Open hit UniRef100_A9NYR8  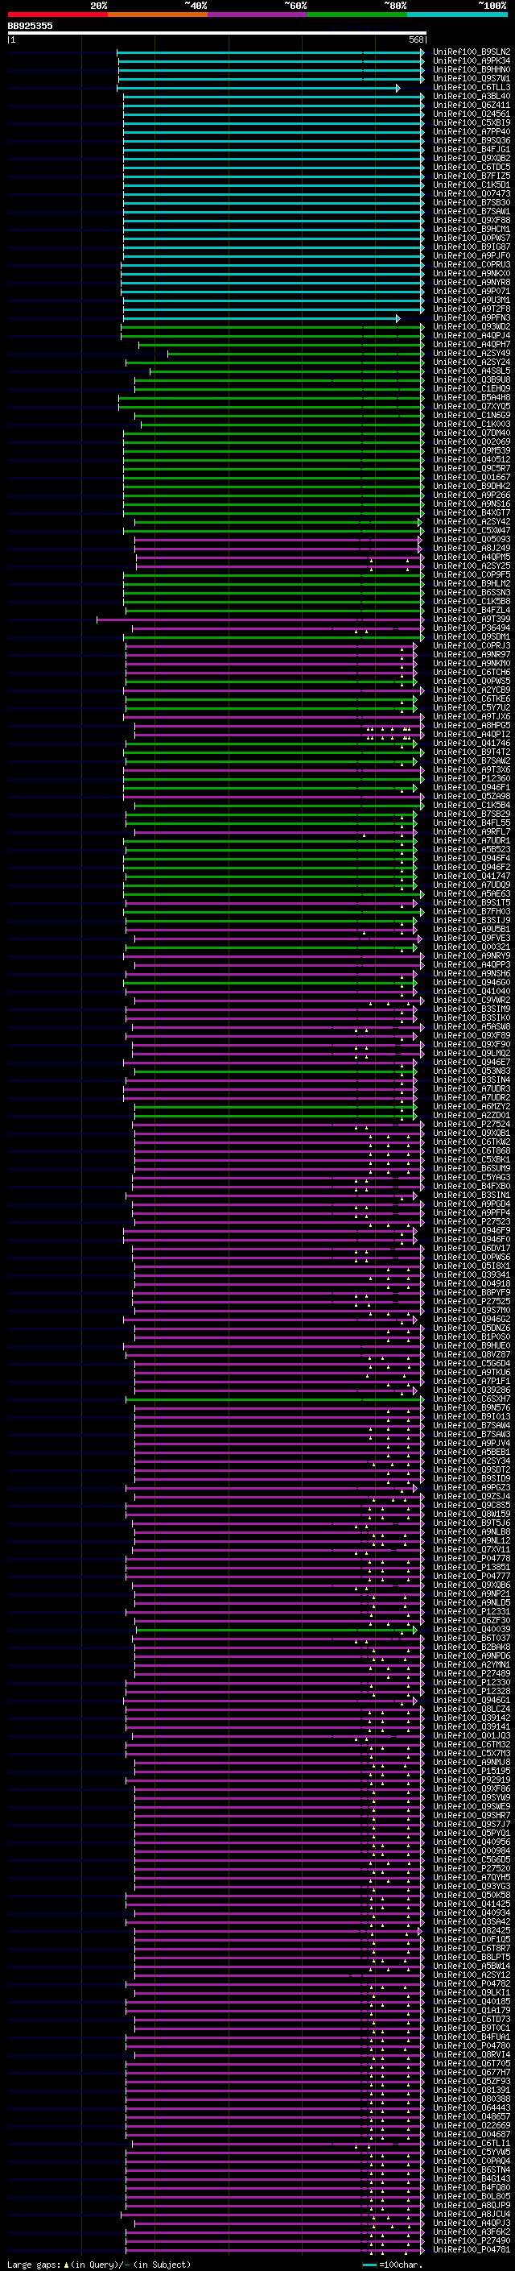(471, 282)
